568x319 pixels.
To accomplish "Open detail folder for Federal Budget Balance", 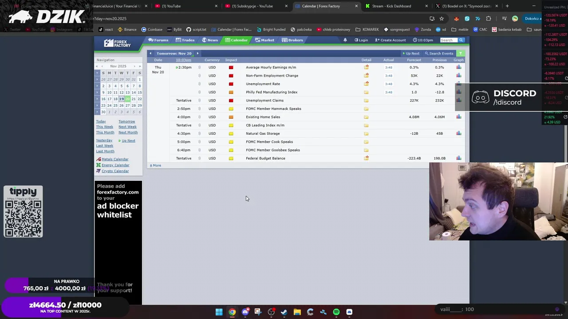I will [366, 158].
